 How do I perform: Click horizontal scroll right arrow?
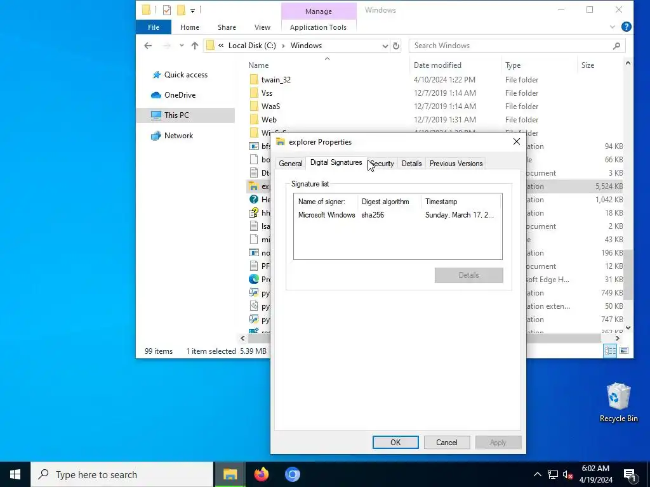[617, 339]
